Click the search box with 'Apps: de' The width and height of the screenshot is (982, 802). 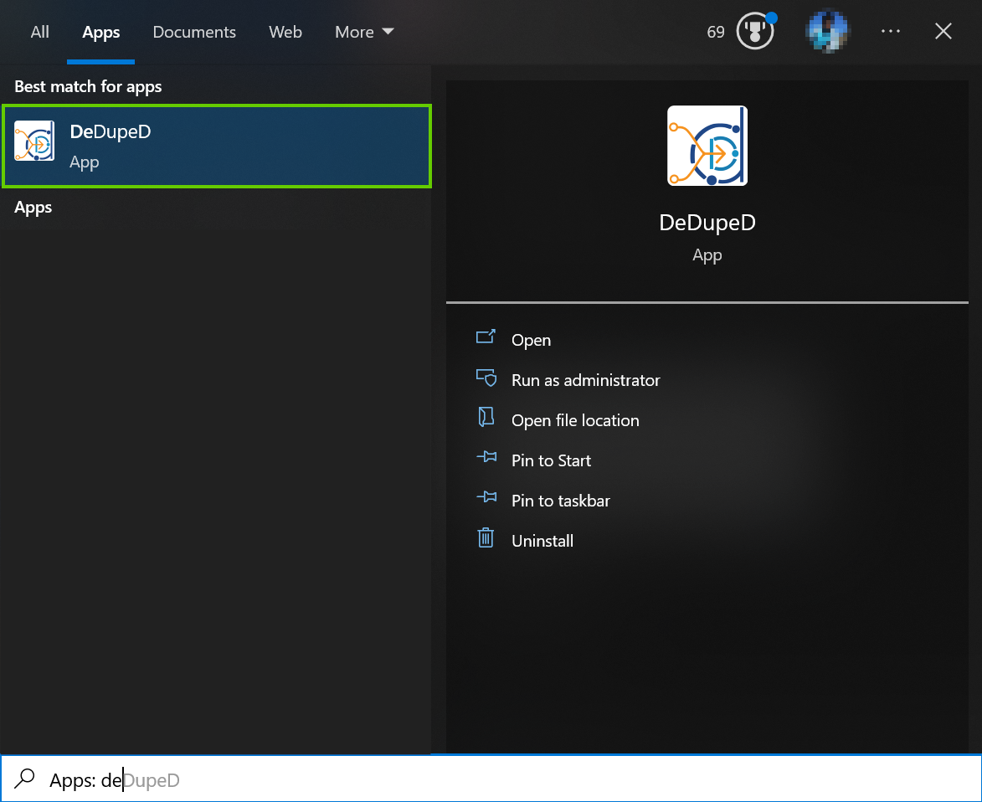click(491, 779)
